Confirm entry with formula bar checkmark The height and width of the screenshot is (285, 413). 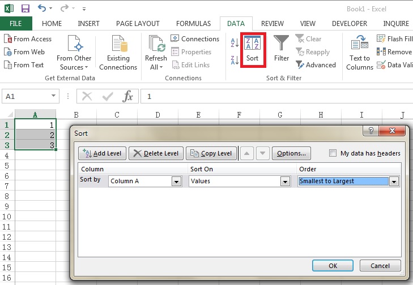click(x=108, y=97)
